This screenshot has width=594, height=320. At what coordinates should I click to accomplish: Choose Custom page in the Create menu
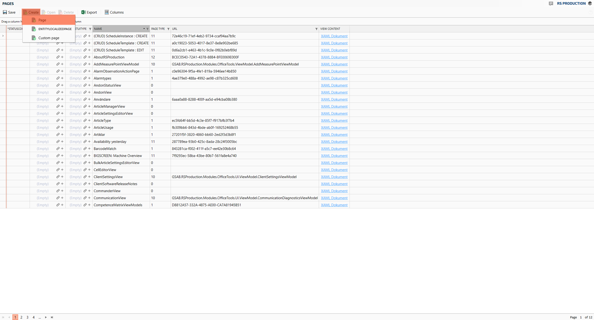49,38
